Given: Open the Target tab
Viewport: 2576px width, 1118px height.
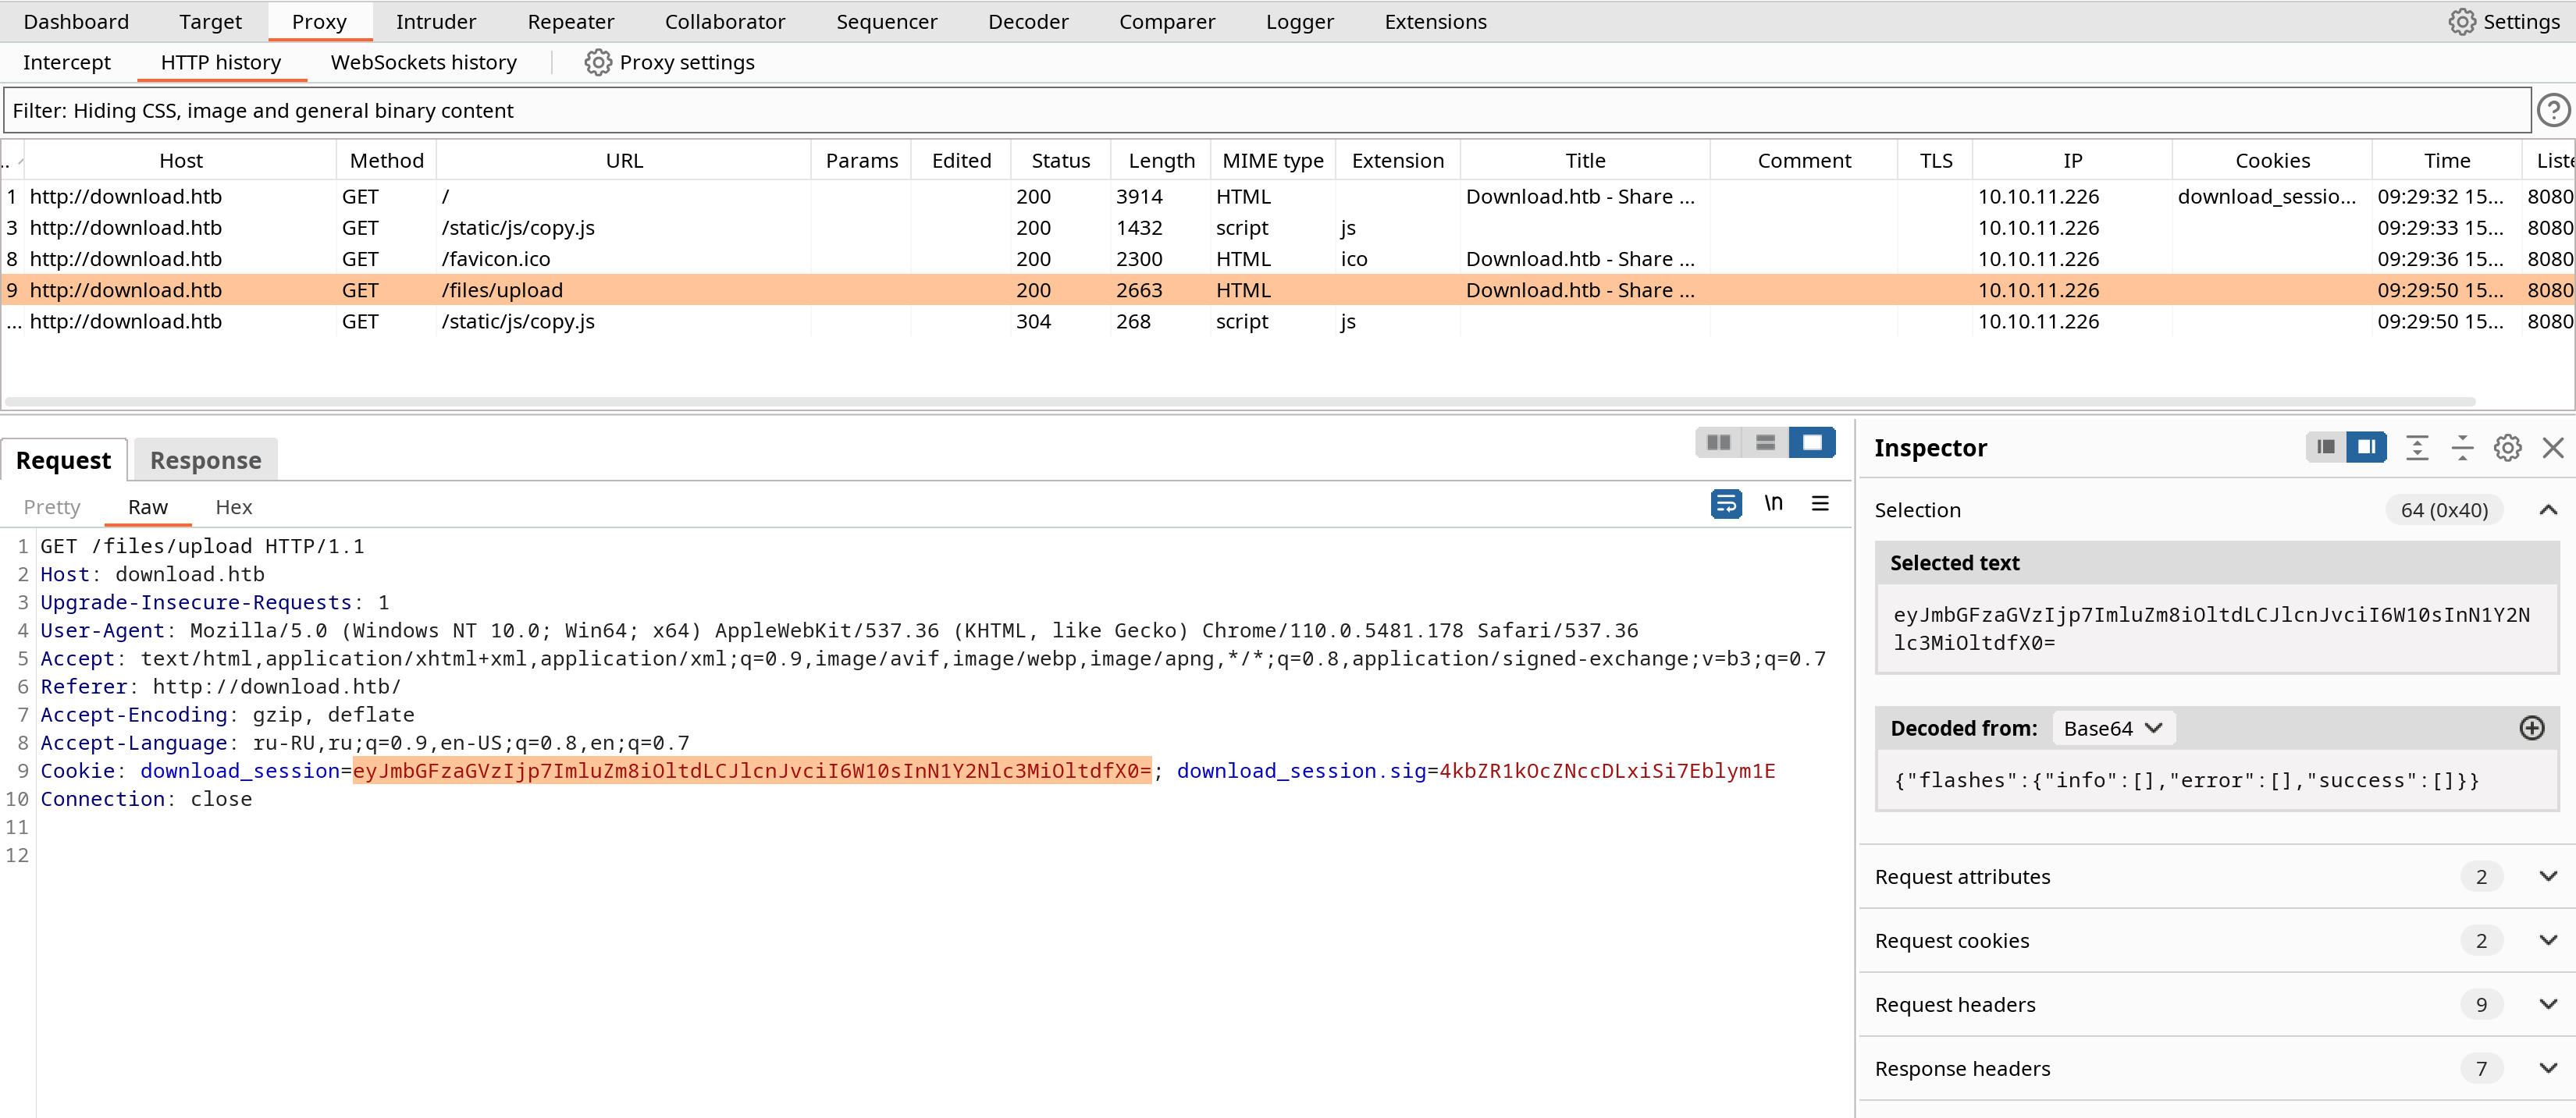Looking at the screenshot, I should coord(210,22).
